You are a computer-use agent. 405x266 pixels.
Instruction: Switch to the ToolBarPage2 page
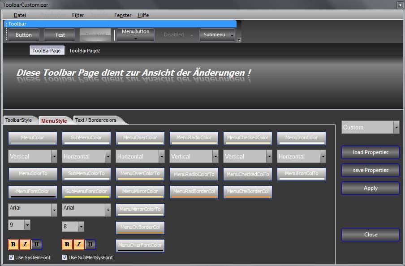coord(84,51)
